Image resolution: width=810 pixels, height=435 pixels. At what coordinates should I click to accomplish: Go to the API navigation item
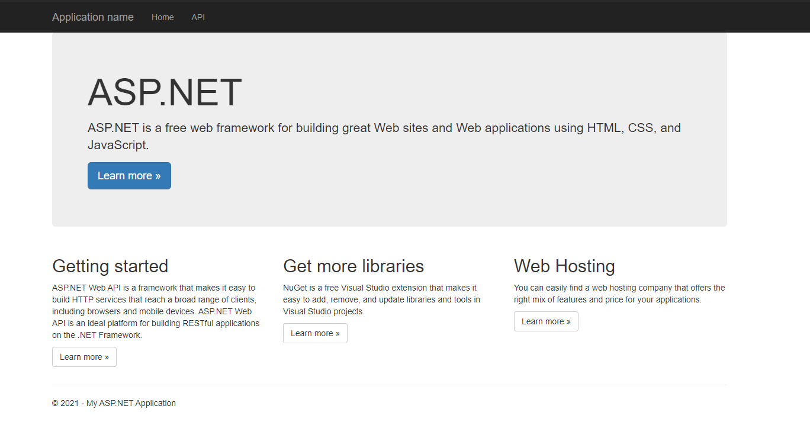pos(198,17)
